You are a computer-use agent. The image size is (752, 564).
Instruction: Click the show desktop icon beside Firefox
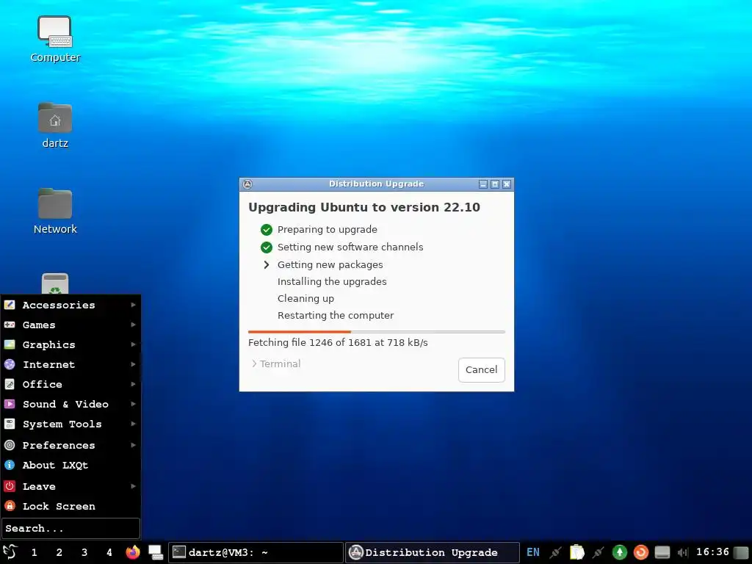pos(156,552)
